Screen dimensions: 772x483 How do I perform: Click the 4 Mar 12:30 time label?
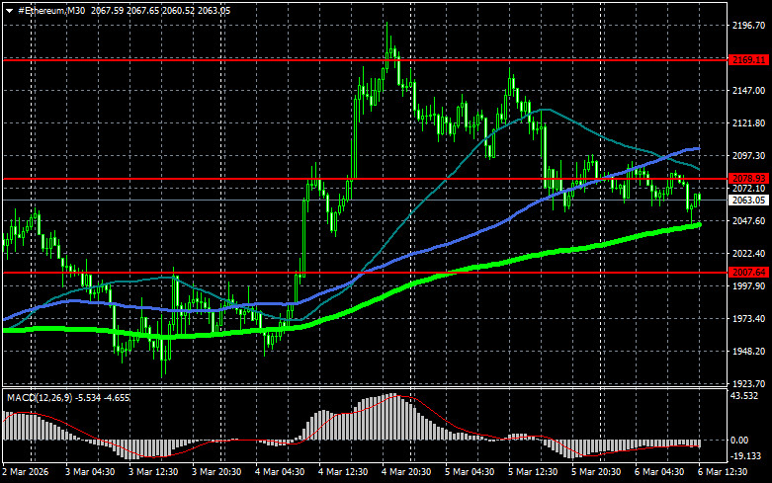[343, 472]
